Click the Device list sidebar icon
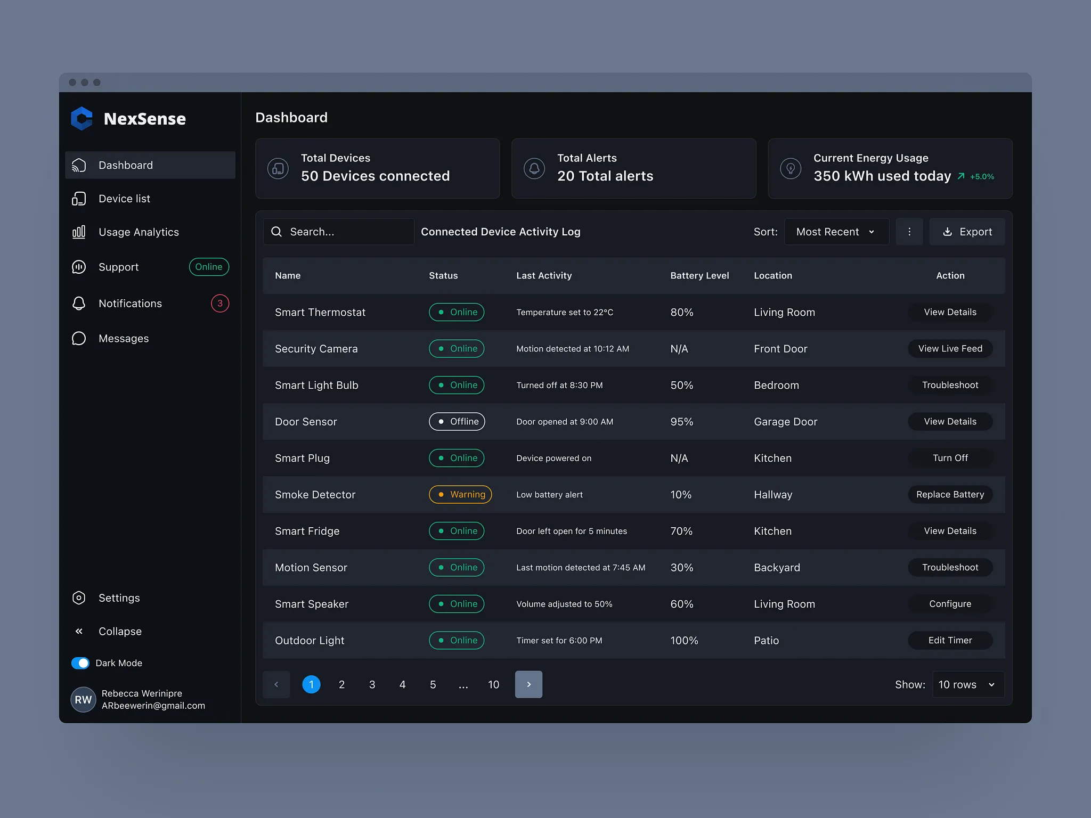The image size is (1091, 818). pyautogui.click(x=79, y=199)
